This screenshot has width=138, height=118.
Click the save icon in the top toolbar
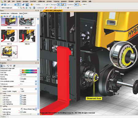[x=5, y=5]
